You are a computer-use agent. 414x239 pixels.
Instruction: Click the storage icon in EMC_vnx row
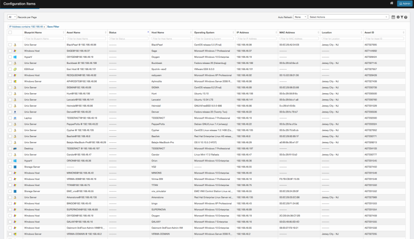pyautogui.click(x=15, y=191)
